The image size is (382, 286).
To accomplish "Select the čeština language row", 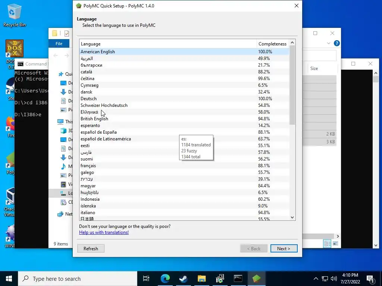I will pyautogui.click(x=184, y=79).
